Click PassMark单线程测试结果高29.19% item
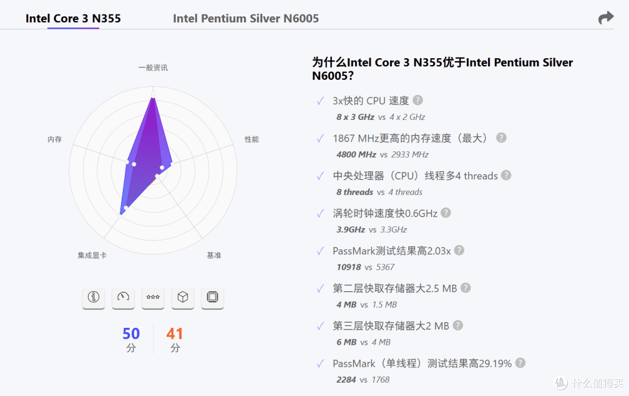The width and height of the screenshot is (629, 396). tap(422, 363)
